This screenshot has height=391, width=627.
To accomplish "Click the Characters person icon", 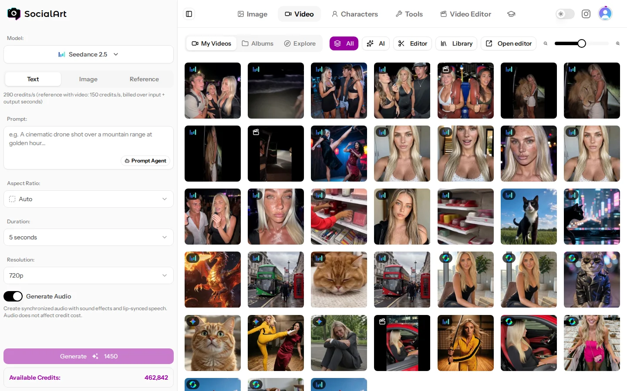I will [x=335, y=14].
